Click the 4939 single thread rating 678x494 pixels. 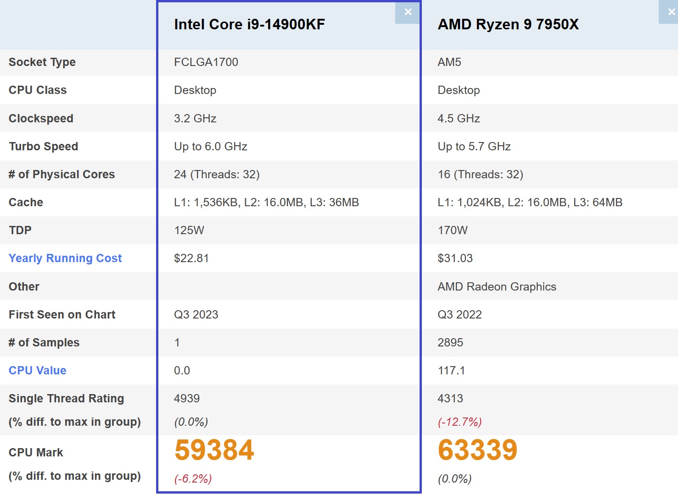tap(187, 399)
